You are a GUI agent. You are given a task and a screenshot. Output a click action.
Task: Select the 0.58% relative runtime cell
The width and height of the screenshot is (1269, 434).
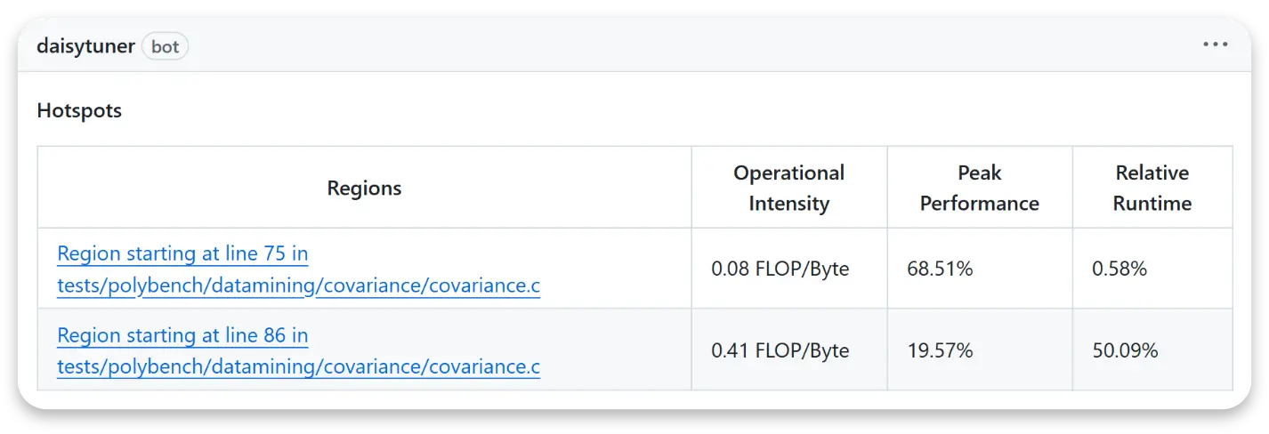click(x=1152, y=269)
